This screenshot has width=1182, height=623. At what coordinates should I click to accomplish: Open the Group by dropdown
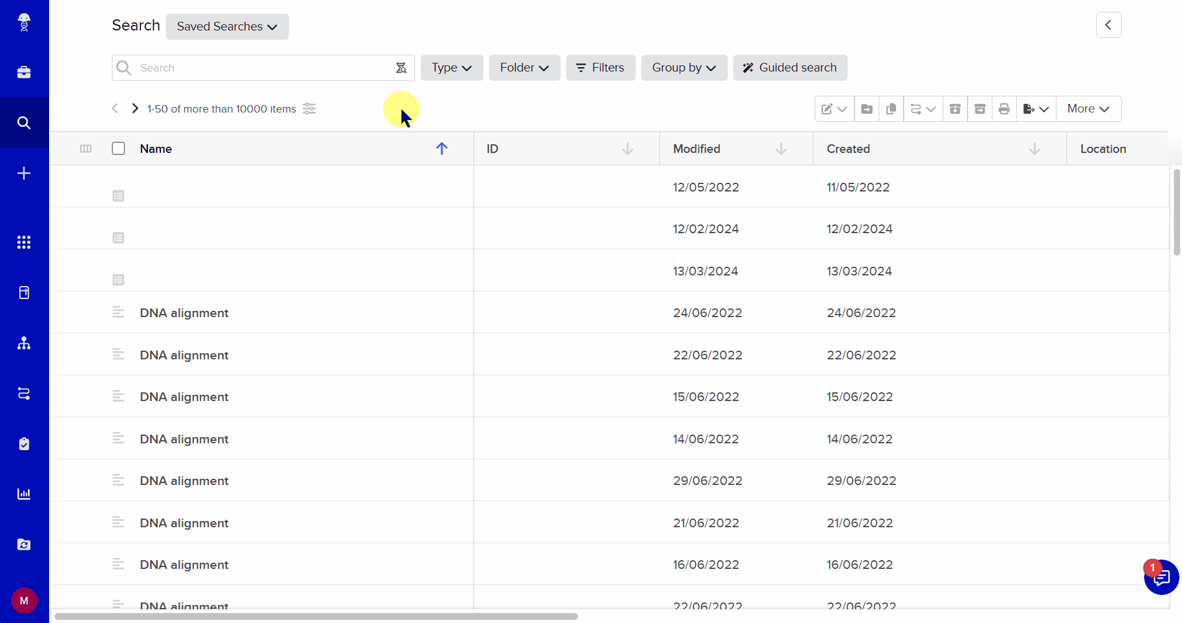pyautogui.click(x=684, y=68)
